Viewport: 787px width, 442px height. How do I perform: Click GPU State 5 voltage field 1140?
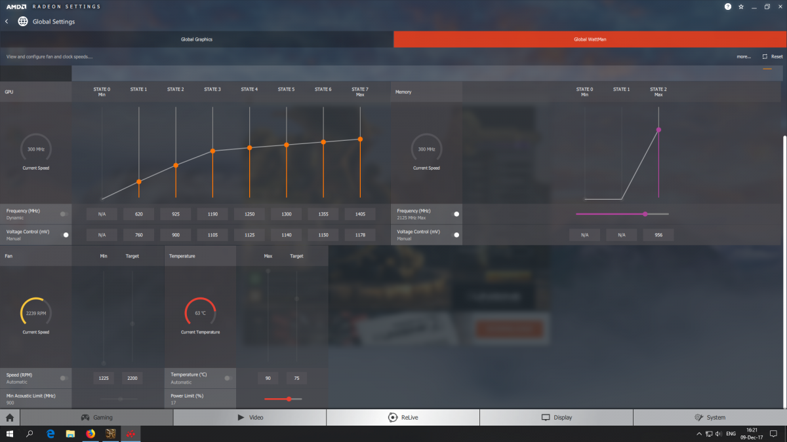tap(286, 234)
